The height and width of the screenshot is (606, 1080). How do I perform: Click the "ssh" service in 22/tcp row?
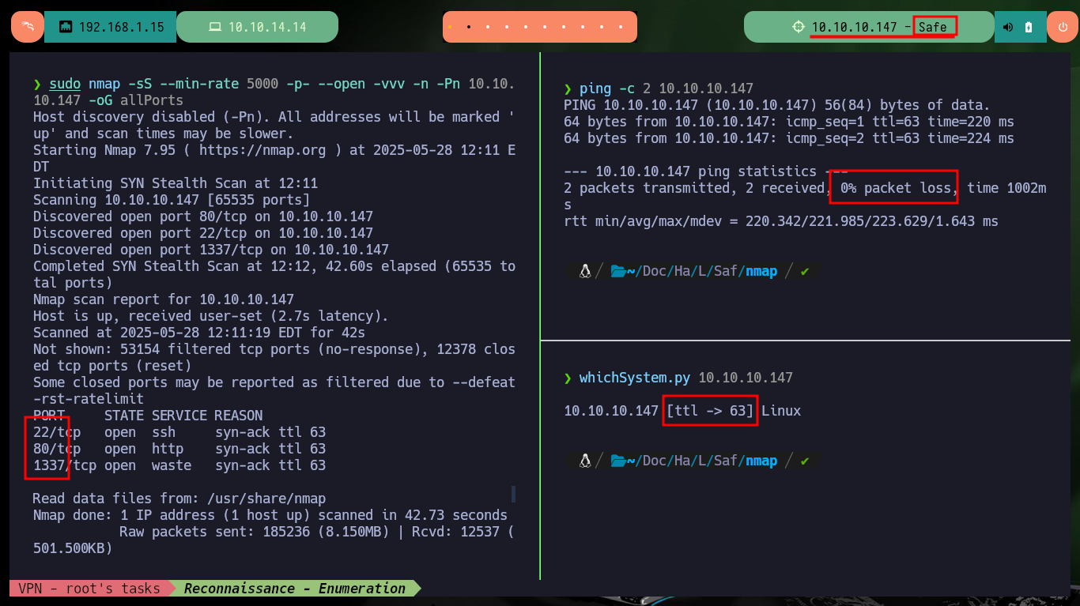pyautogui.click(x=164, y=432)
